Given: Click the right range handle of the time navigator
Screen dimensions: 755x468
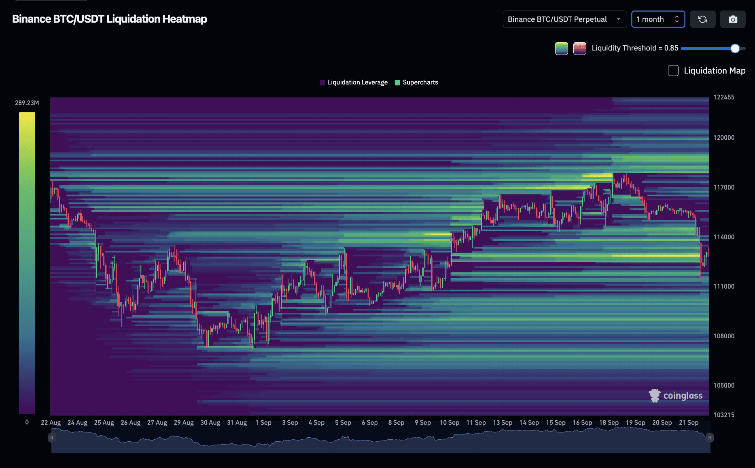Looking at the screenshot, I should tap(710, 438).
